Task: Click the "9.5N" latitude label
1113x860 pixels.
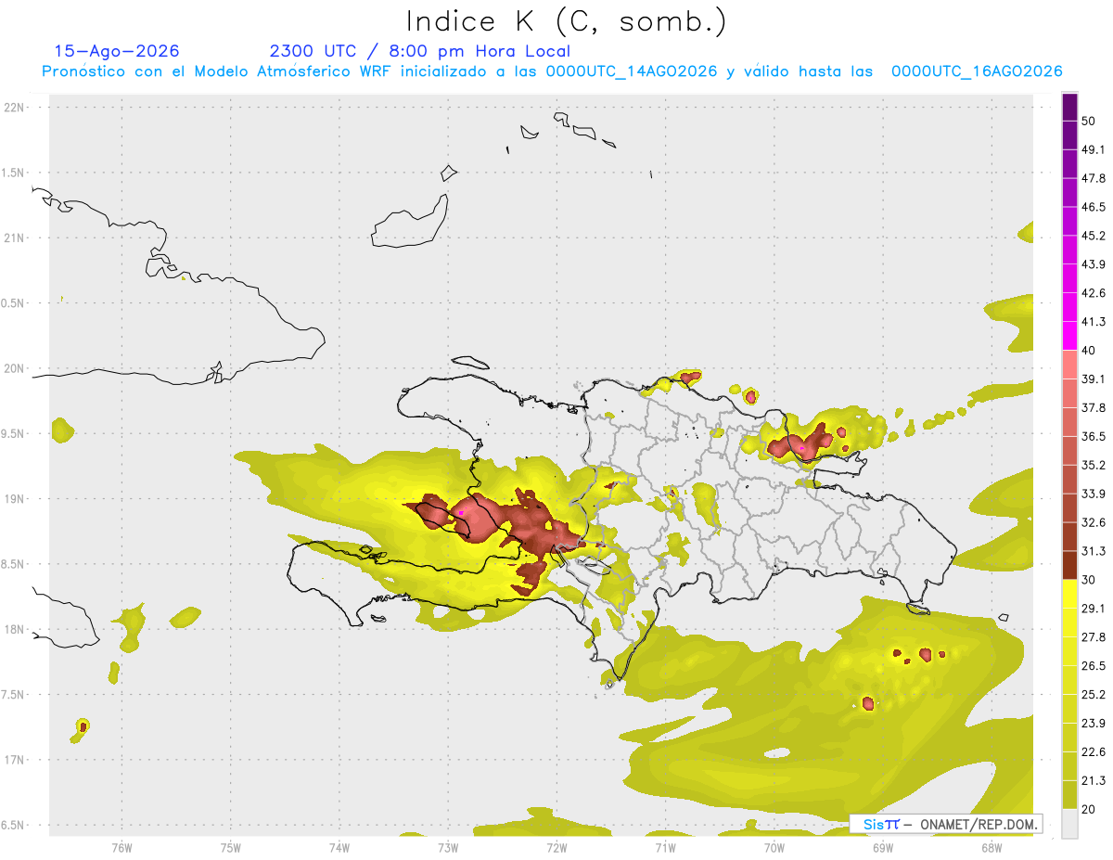Action: [x=12, y=434]
